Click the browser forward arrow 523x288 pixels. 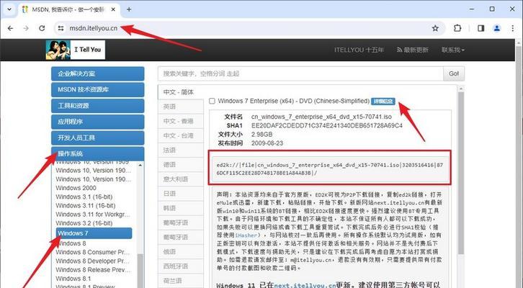click(x=26, y=28)
